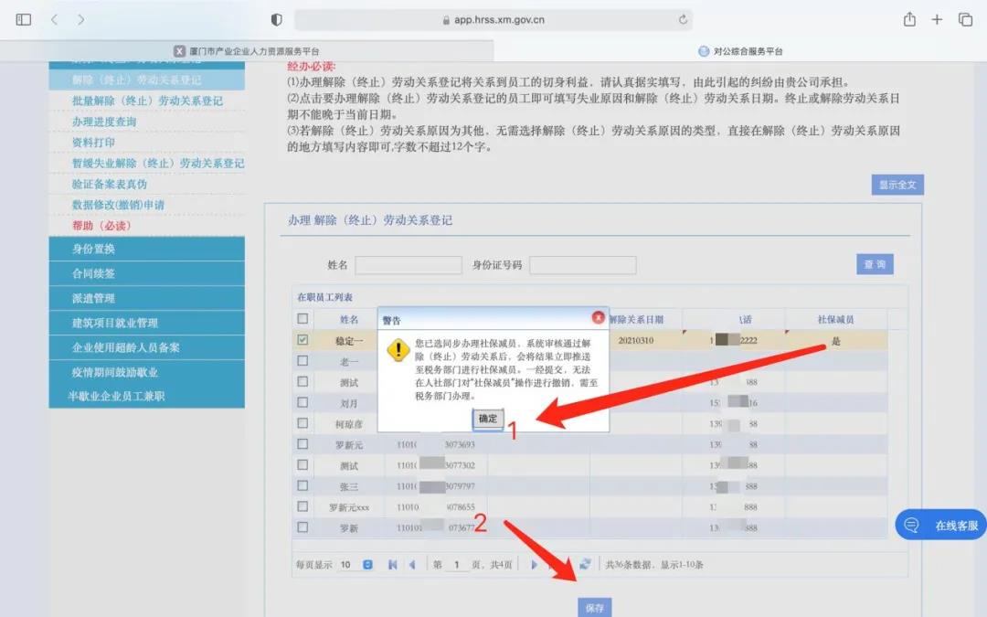This screenshot has width=987, height=617.
Task: Toggle the select-all checkbox in table header
Action: 302,319
